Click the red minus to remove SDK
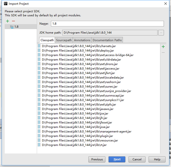 click(13, 21)
